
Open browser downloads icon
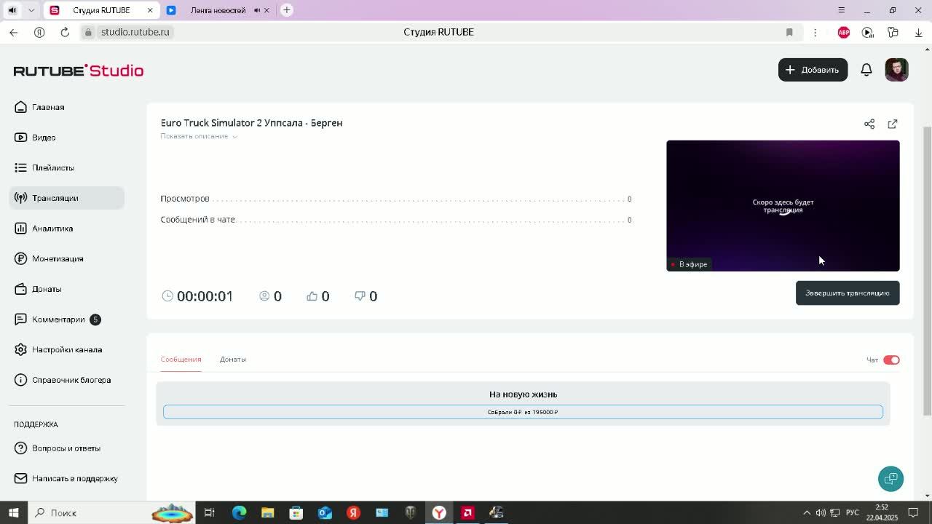click(x=918, y=32)
